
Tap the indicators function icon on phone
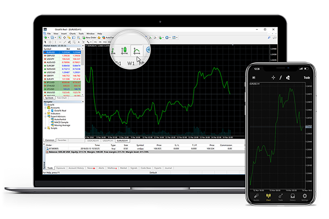pyautogui.click(x=280, y=77)
